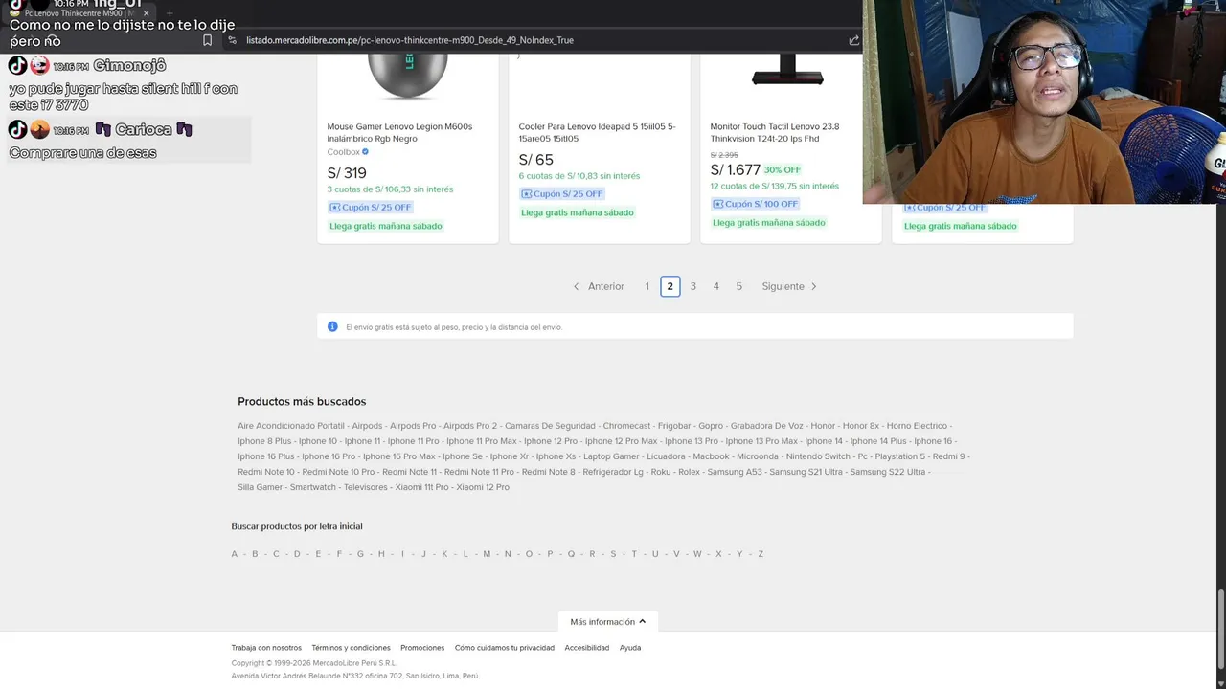Click Cupón S/ 25 OFF on mouse card
Image resolution: width=1226 pixels, height=689 pixels.
point(370,208)
